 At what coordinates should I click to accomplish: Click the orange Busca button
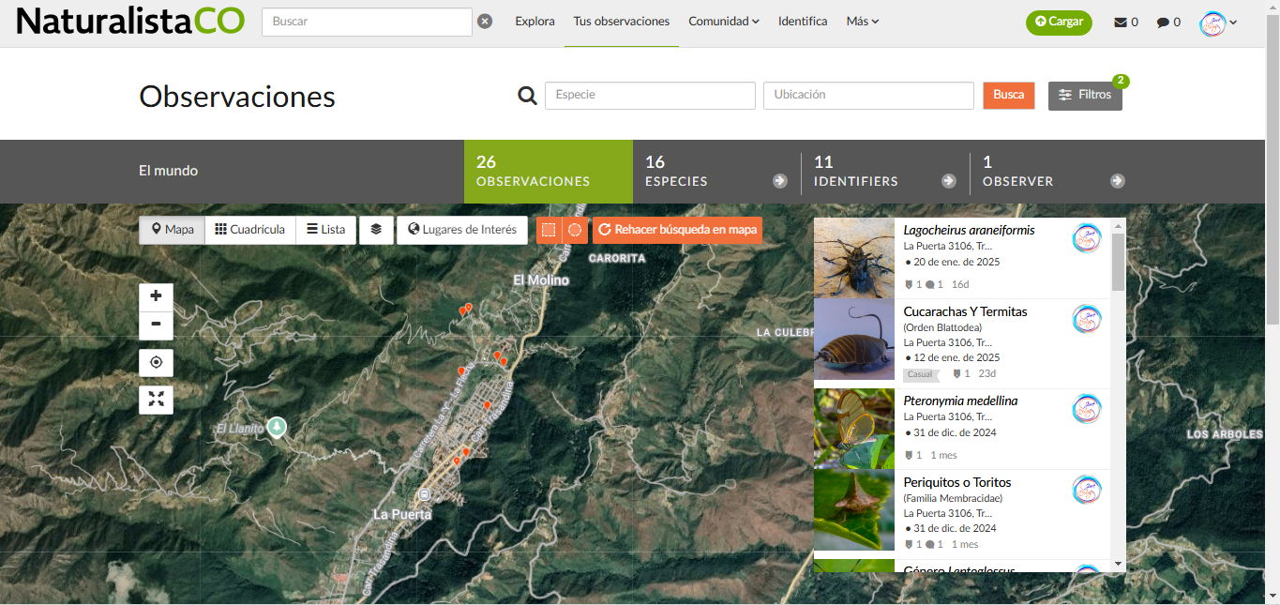tap(1009, 96)
